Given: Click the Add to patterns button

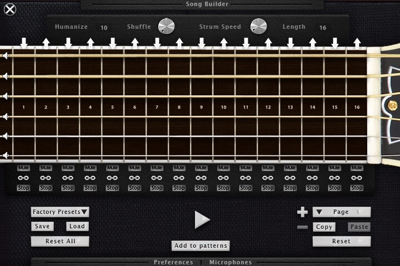Looking at the screenshot, I should (x=201, y=245).
